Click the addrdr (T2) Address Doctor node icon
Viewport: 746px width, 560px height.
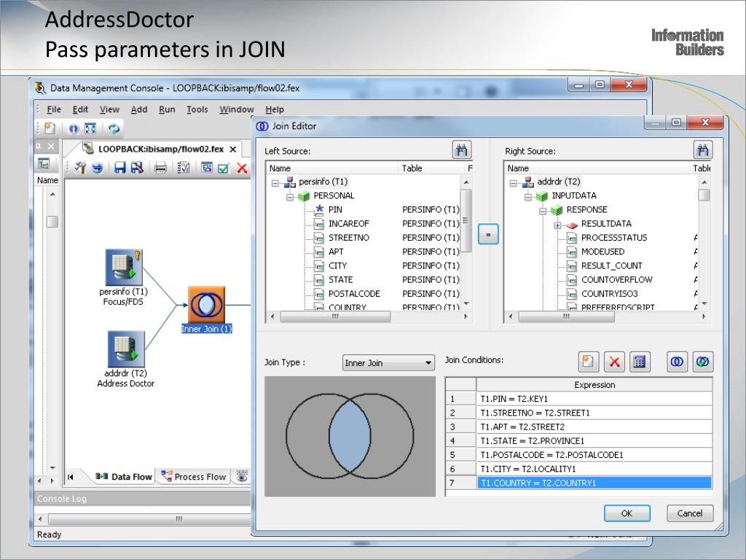click(x=126, y=349)
